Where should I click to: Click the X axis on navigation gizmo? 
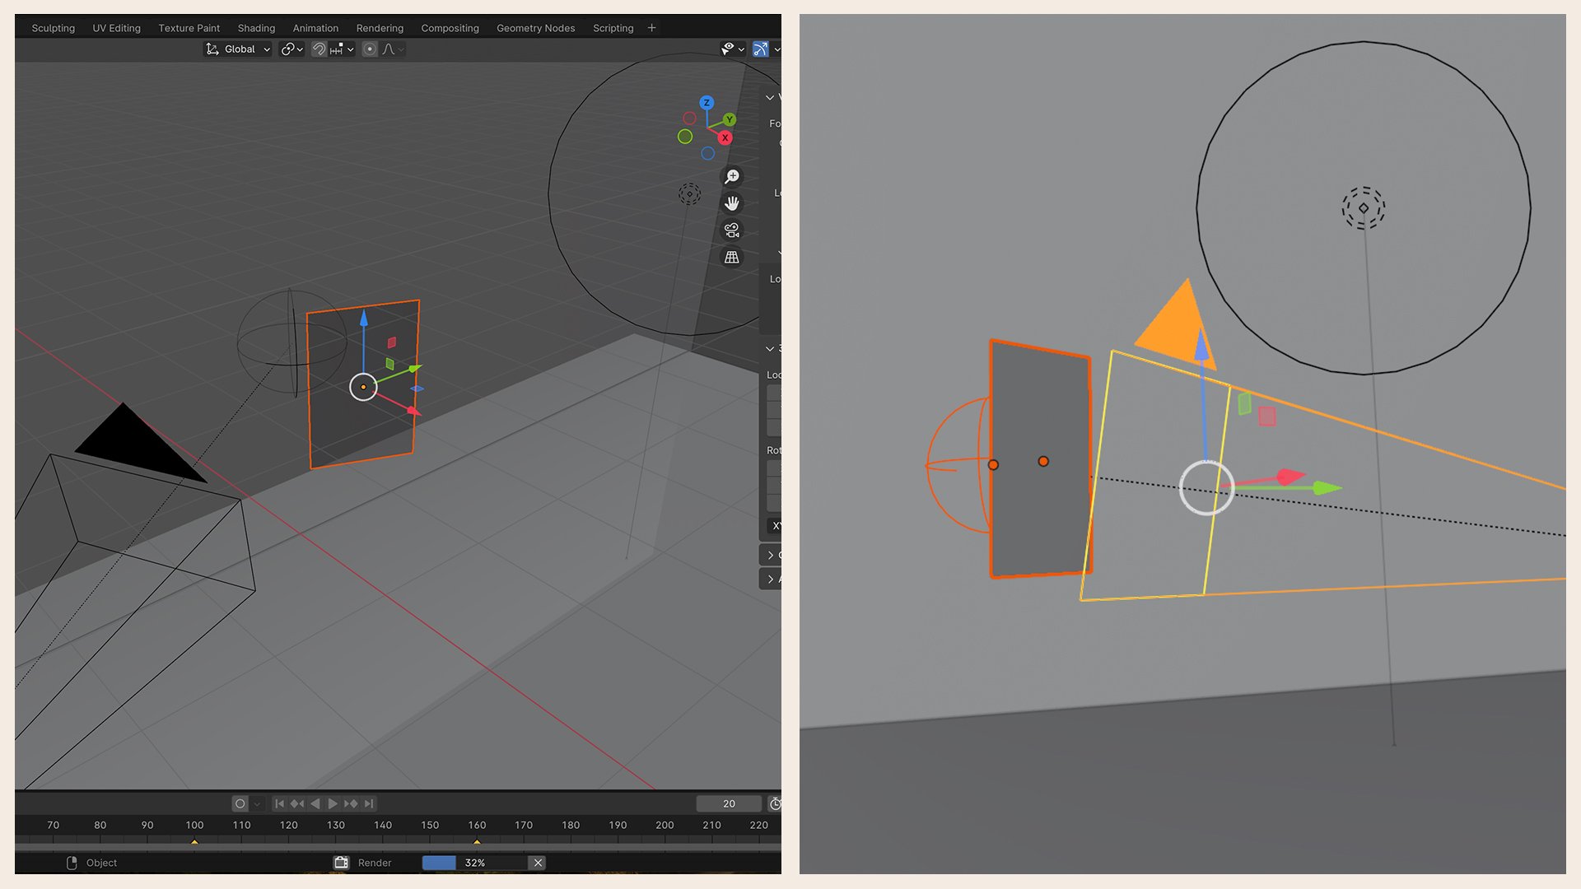(725, 138)
